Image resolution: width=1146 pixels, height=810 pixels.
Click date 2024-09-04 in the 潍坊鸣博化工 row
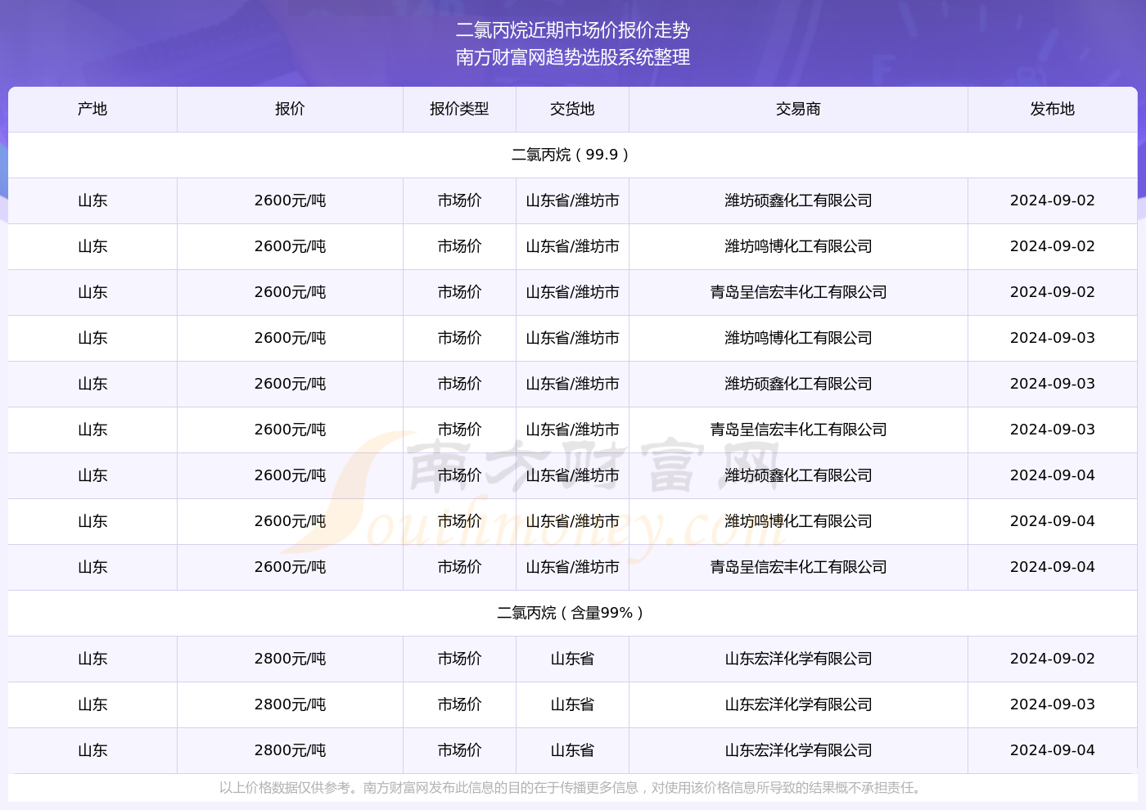click(1053, 521)
